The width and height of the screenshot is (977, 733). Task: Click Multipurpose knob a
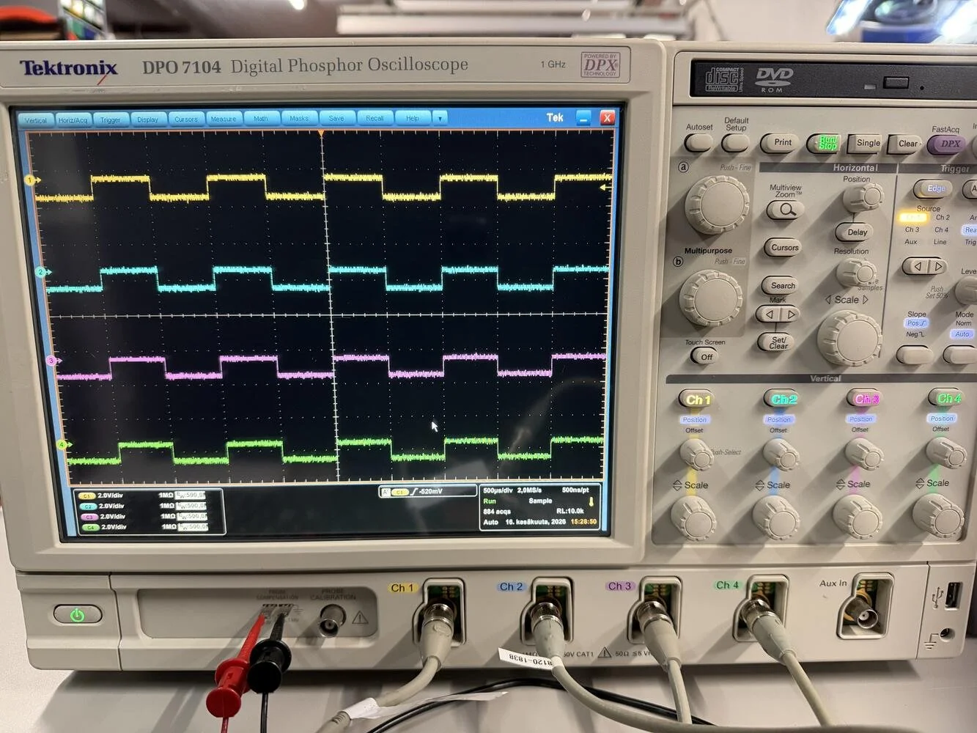point(717,205)
